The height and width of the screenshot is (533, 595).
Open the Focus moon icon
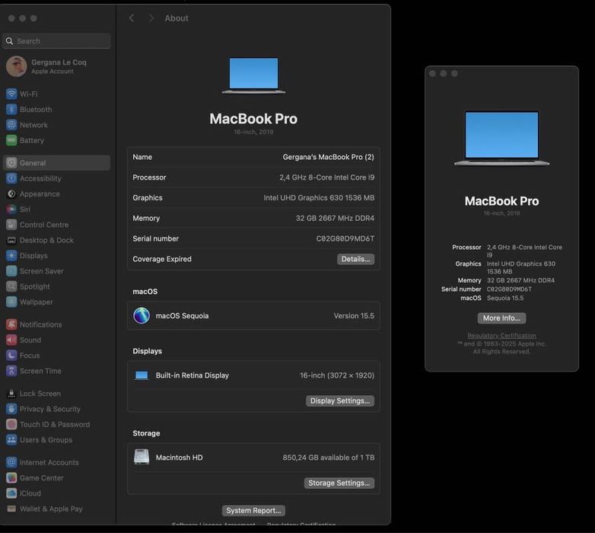click(x=11, y=356)
